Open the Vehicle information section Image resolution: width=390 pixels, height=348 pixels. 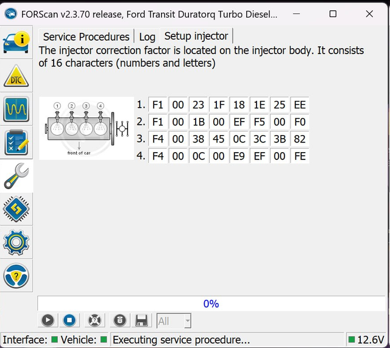[x=16, y=42]
